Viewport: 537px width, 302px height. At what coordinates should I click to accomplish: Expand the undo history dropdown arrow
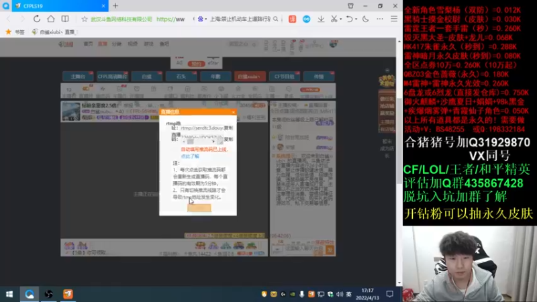pyautogui.click(x=356, y=19)
